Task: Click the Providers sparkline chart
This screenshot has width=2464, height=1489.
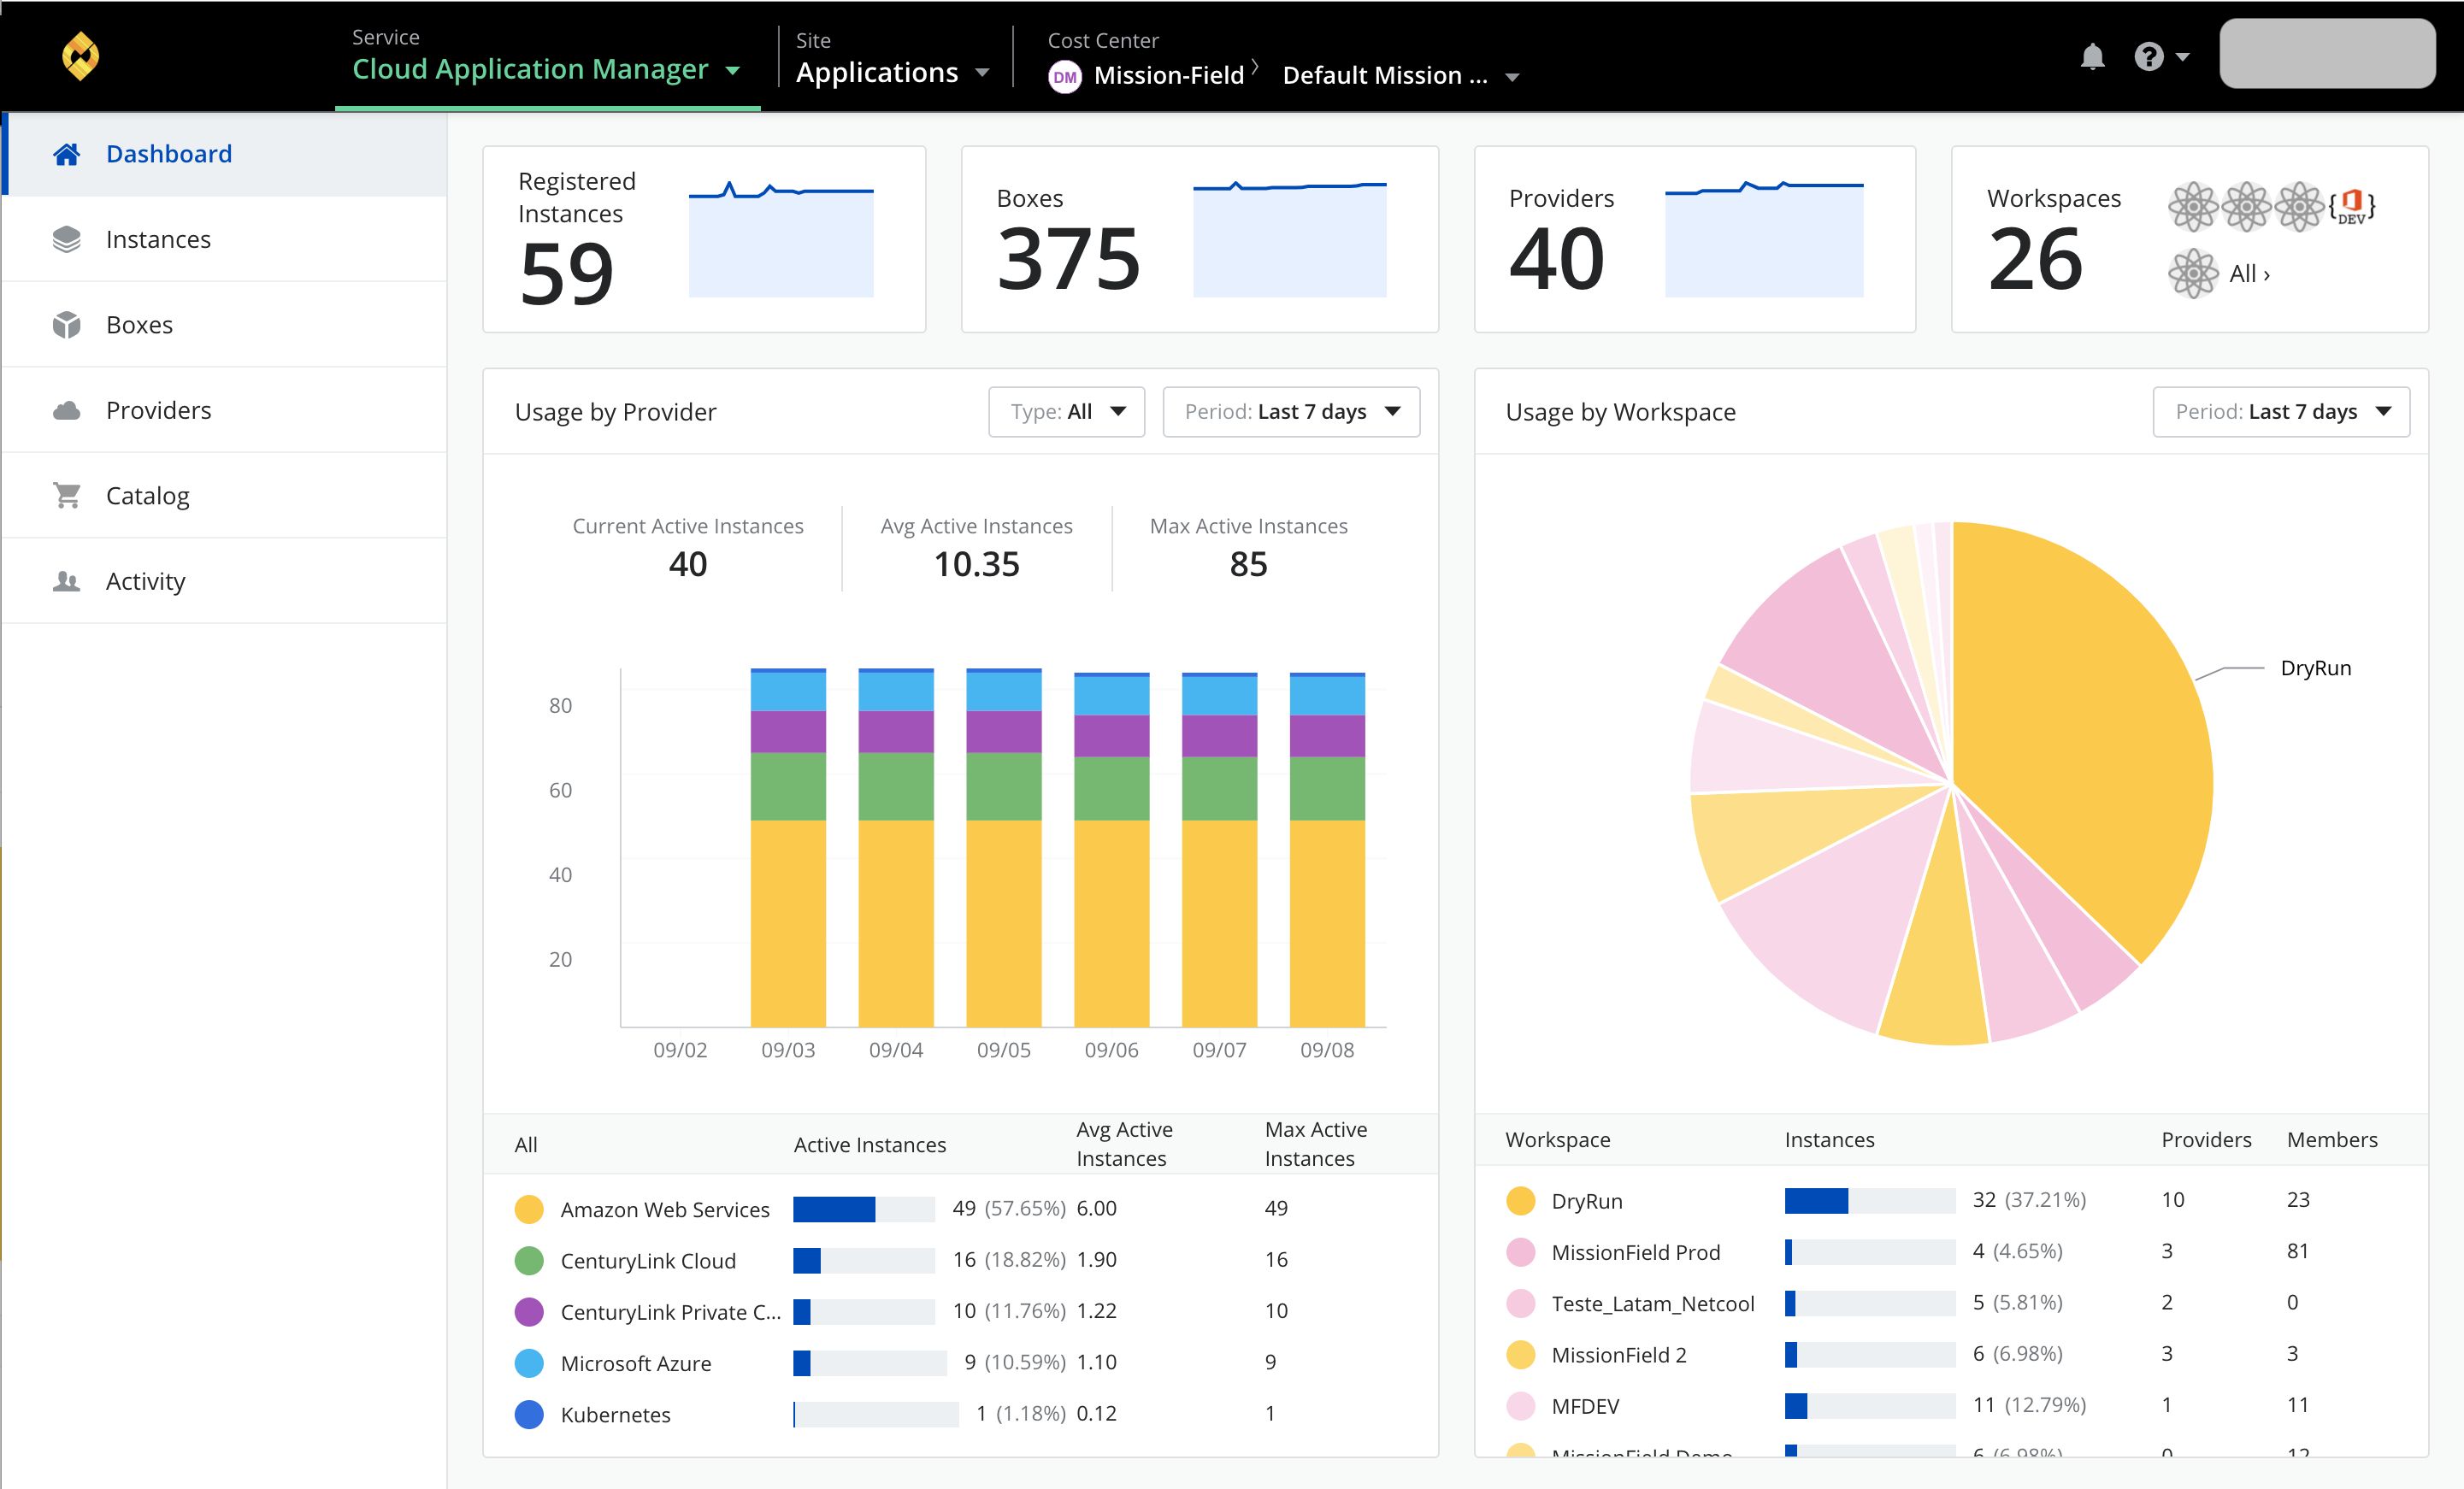Action: [1764, 239]
